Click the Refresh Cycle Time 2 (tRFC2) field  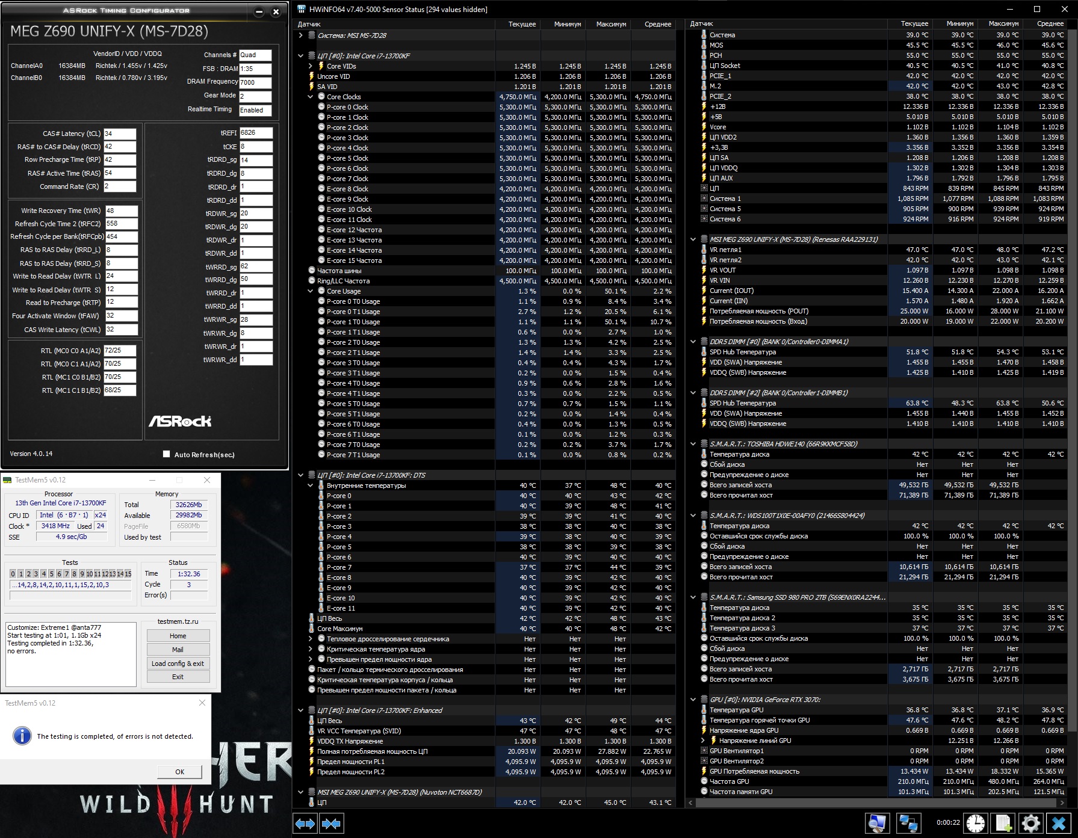(122, 223)
